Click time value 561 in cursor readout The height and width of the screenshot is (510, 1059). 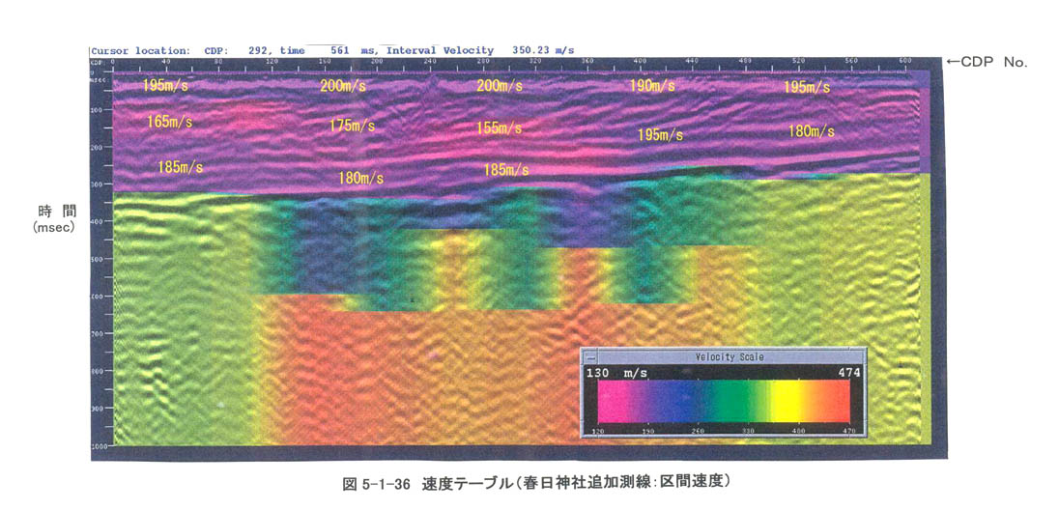pyautogui.click(x=339, y=50)
